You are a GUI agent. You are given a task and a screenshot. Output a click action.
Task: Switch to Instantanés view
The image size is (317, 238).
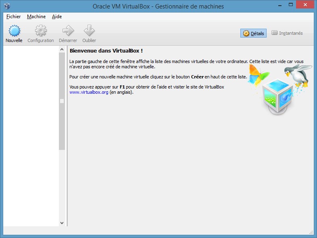(287, 33)
